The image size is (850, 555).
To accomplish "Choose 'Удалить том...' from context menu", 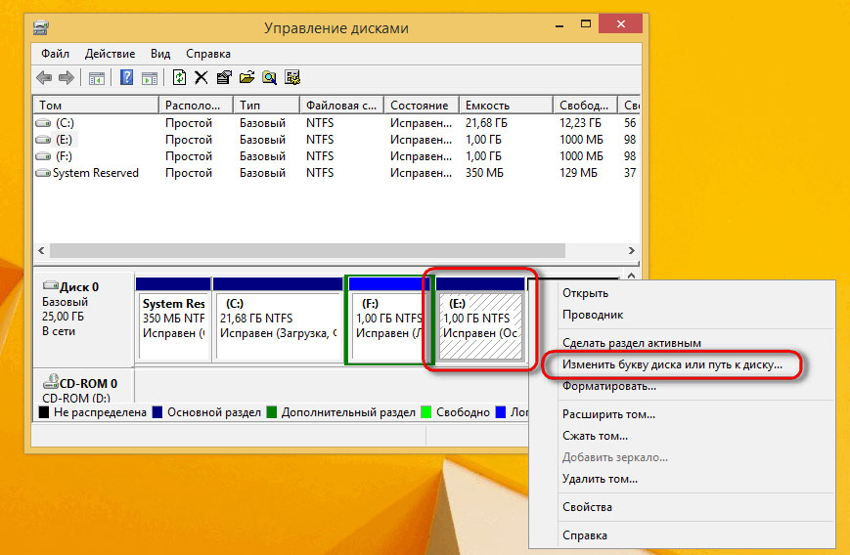I will click(x=600, y=479).
